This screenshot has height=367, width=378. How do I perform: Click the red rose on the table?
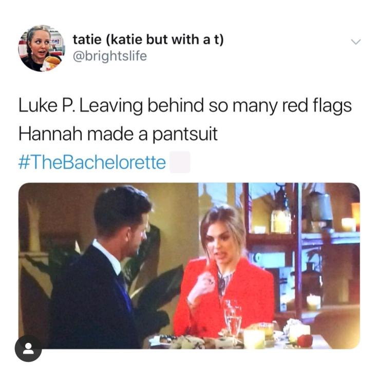point(305,341)
